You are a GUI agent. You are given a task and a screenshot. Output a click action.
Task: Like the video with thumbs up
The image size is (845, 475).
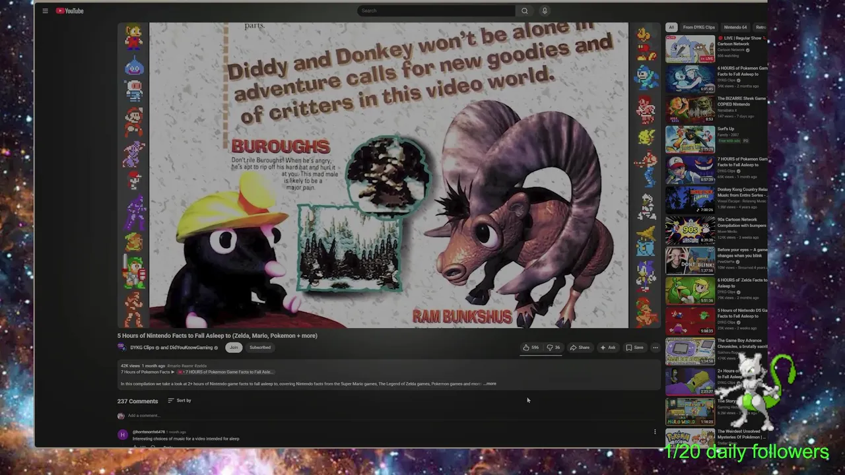[531, 348]
